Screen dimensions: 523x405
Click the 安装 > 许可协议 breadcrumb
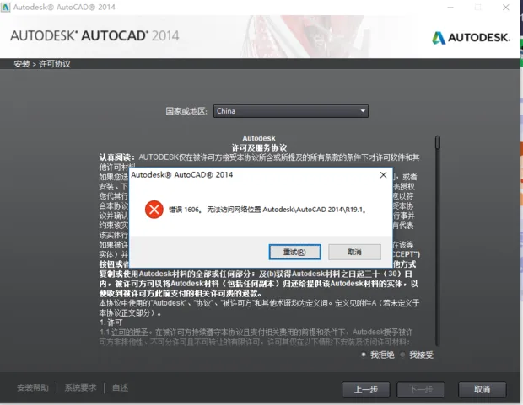coord(42,64)
